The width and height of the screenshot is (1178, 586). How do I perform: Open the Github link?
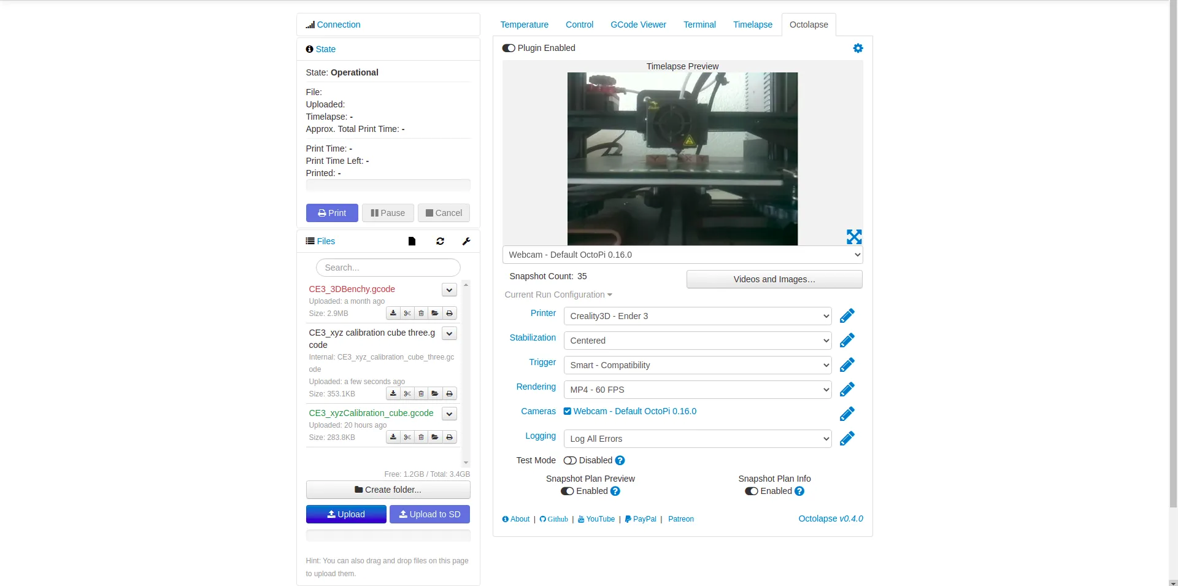point(553,519)
